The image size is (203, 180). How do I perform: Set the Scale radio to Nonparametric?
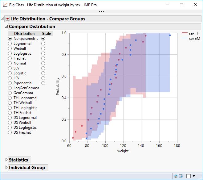point(43,39)
